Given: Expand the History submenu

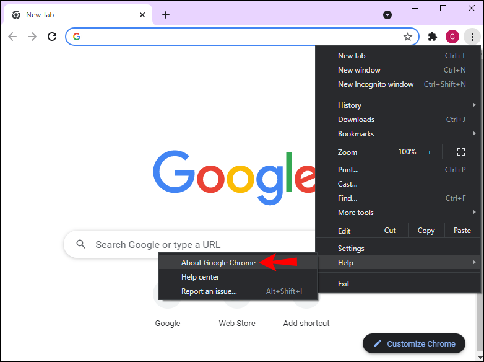Looking at the screenshot, I should [398, 105].
